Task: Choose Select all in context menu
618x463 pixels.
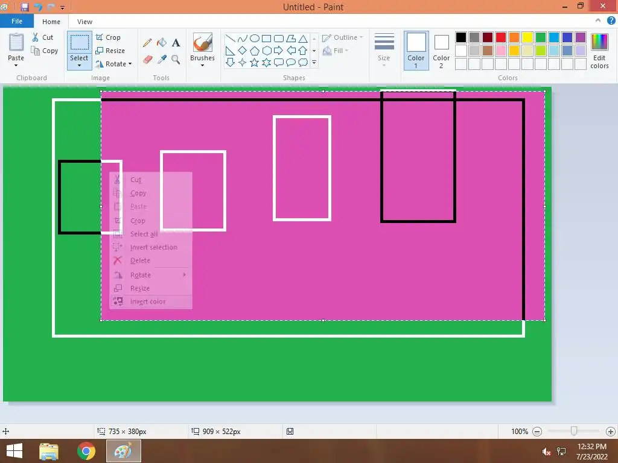Action: 151,234
